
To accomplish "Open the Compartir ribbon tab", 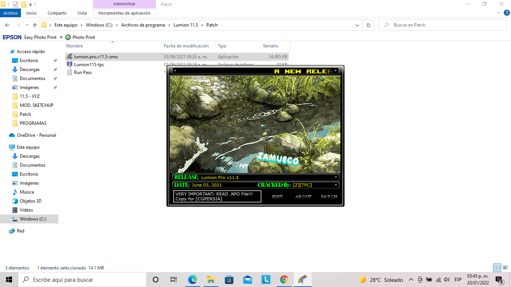I will [x=57, y=13].
